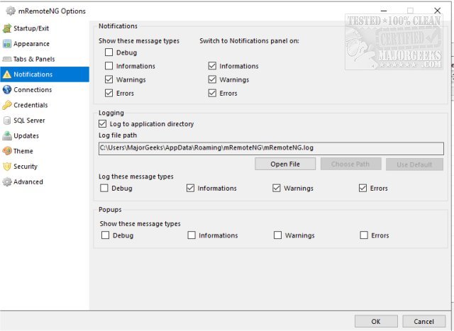Open the Advanced options page

pyautogui.click(x=45, y=181)
